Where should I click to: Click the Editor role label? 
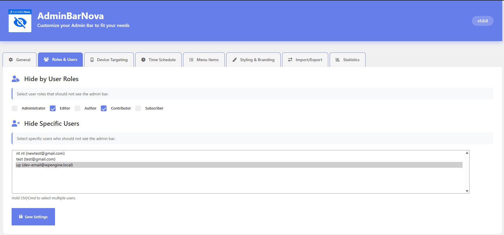point(65,108)
